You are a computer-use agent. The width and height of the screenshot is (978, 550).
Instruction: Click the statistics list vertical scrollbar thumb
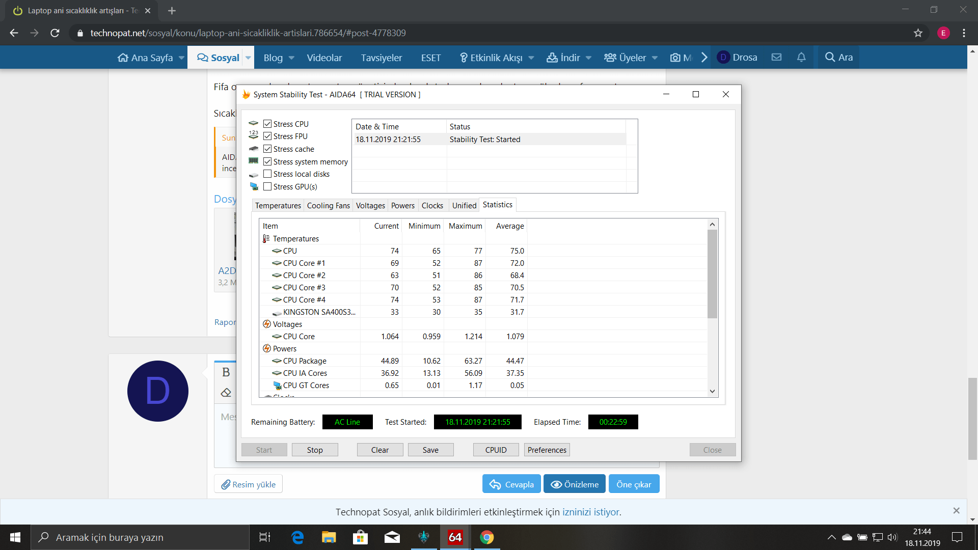(712, 275)
